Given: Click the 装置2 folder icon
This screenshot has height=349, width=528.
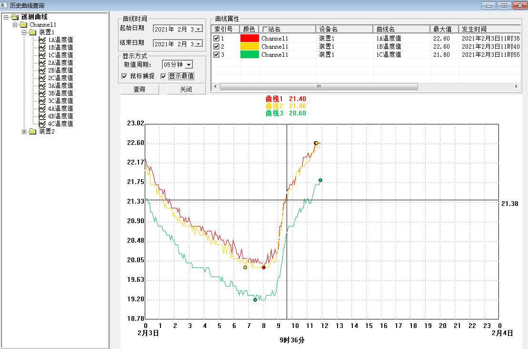Looking at the screenshot, I should 32,132.
